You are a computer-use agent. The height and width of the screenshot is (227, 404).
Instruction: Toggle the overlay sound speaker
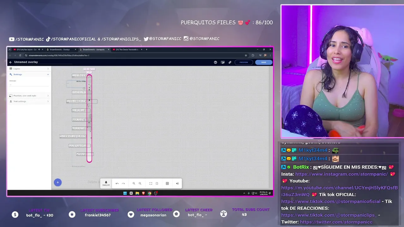(x=177, y=183)
